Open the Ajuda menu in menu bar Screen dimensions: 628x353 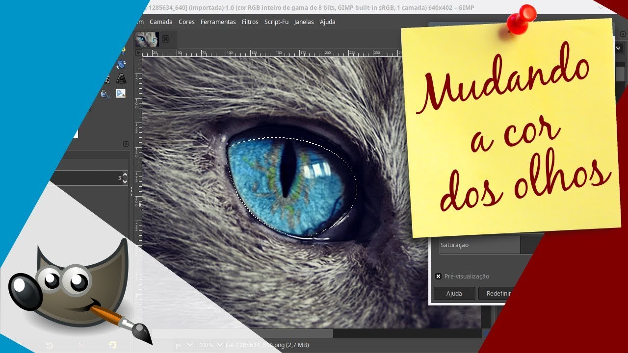click(327, 22)
